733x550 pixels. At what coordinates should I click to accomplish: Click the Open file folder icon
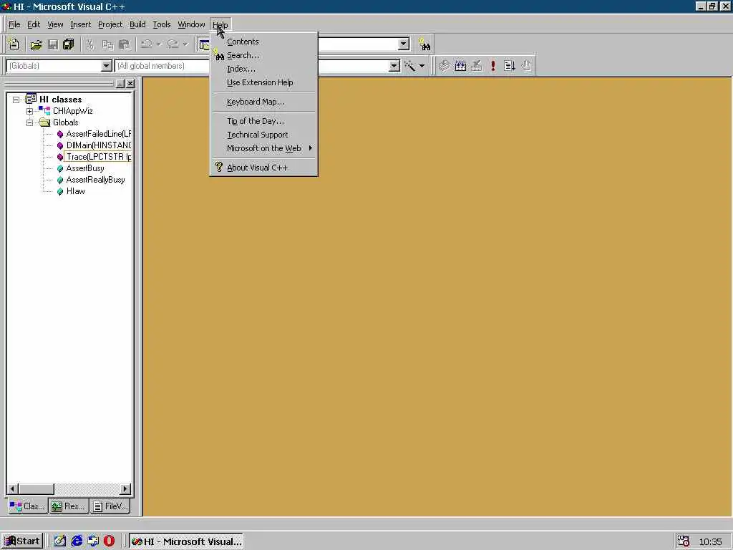coord(36,44)
